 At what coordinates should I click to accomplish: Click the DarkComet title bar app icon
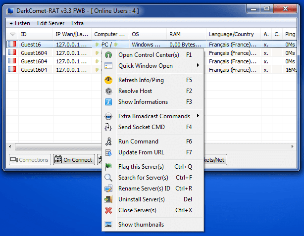pos(10,11)
